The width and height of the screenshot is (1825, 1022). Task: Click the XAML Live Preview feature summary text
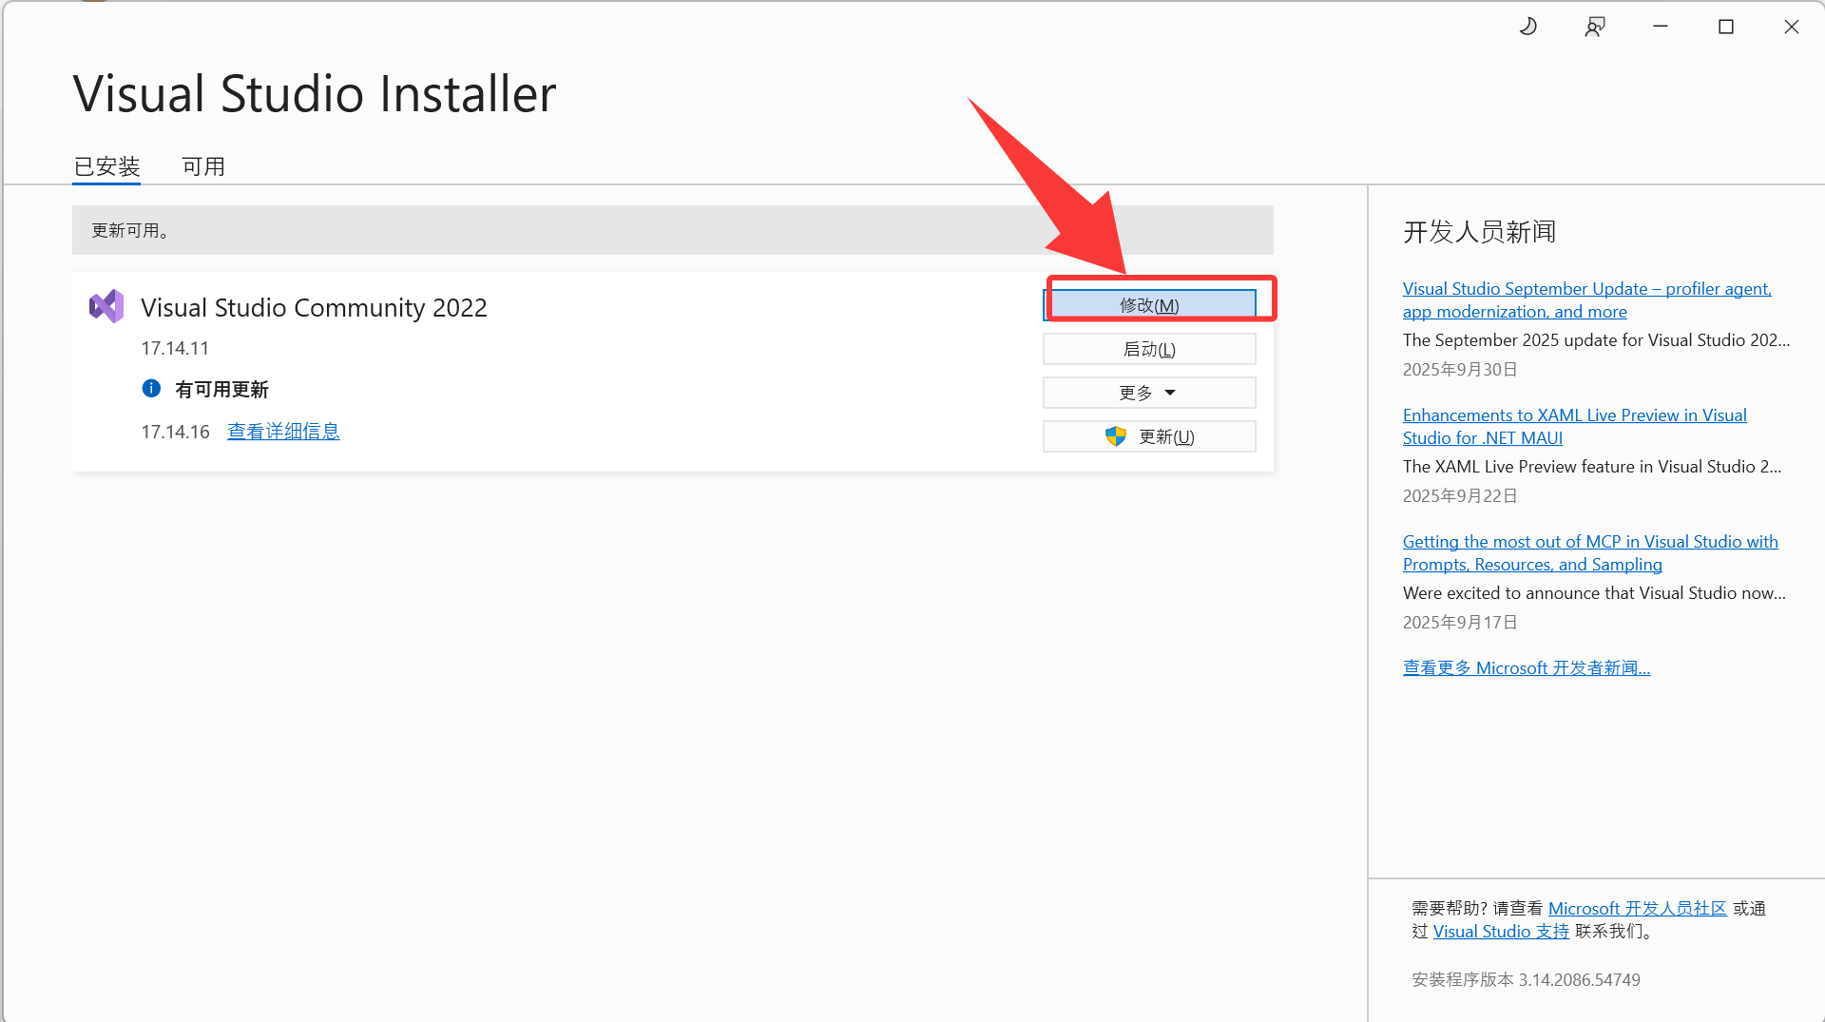(1592, 467)
